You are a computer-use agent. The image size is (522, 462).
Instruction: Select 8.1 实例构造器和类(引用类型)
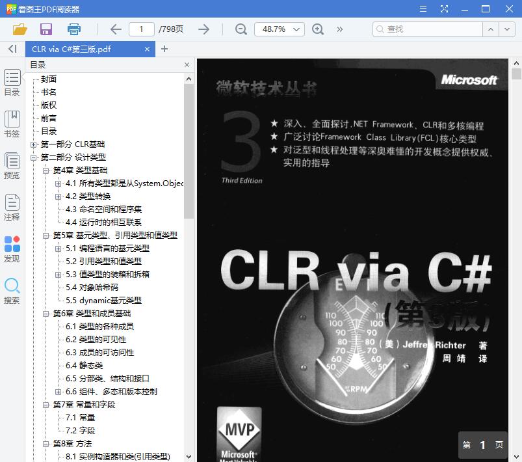[x=118, y=456]
